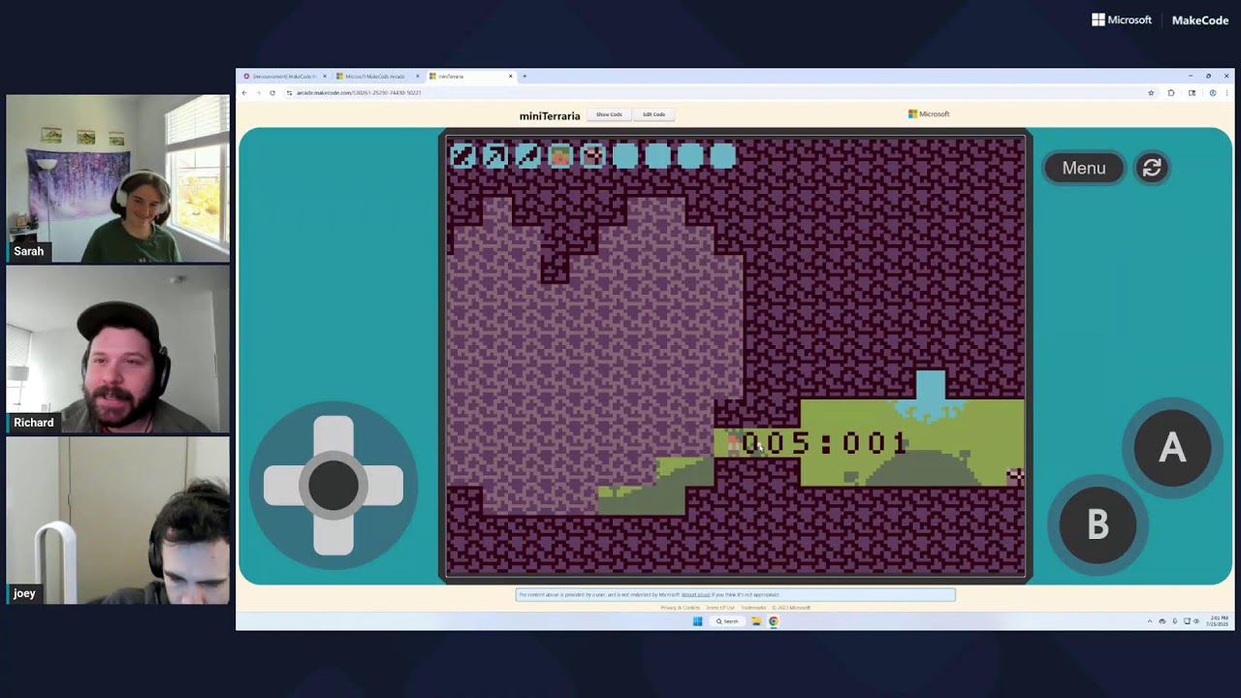Click the D-pad down arrow
This screenshot has width=1241, height=698.
[x=334, y=536]
